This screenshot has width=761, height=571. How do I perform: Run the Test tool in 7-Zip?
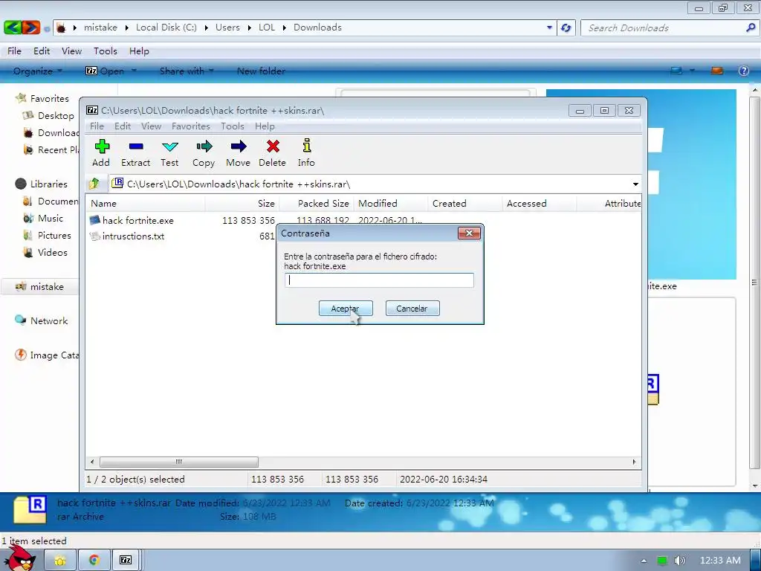[x=170, y=146]
